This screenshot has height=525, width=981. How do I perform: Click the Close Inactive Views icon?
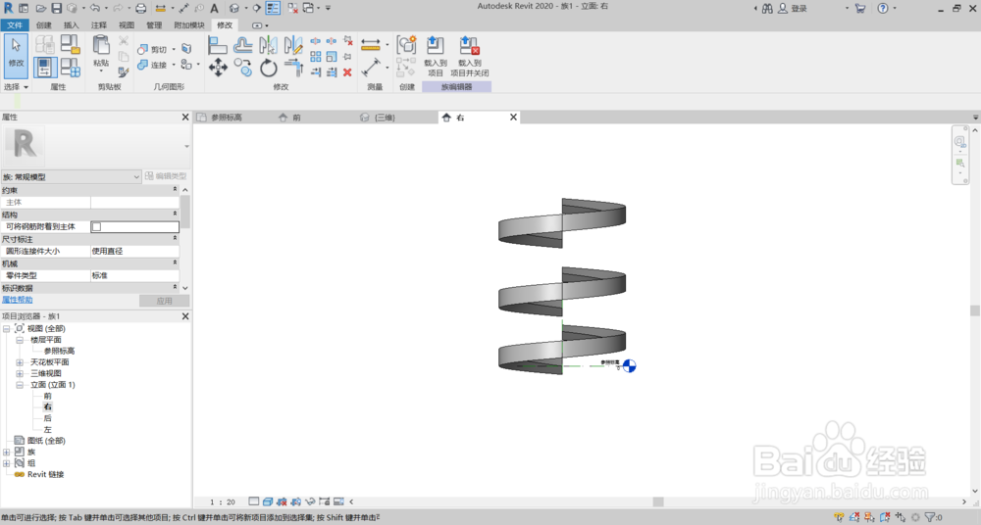click(292, 8)
